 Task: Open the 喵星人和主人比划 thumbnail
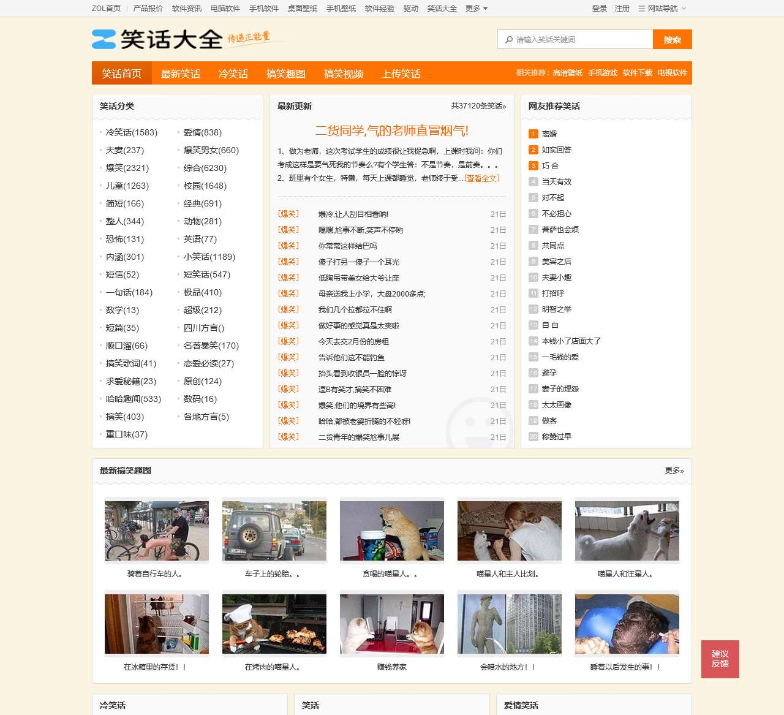coord(510,531)
